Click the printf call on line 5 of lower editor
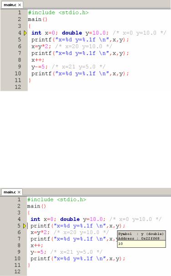Viewport: 171px width, 276px height. point(78,226)
